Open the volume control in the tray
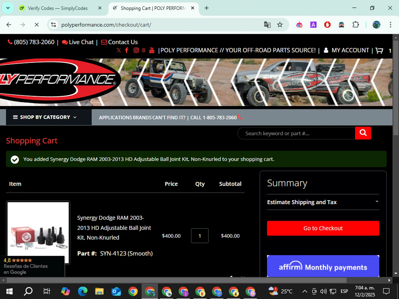 [323, 292]
